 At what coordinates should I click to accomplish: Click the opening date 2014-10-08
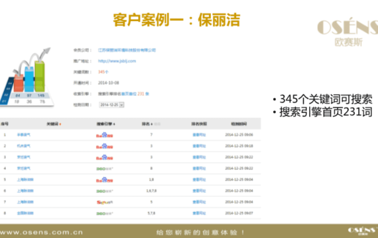[x=109, y=83]
